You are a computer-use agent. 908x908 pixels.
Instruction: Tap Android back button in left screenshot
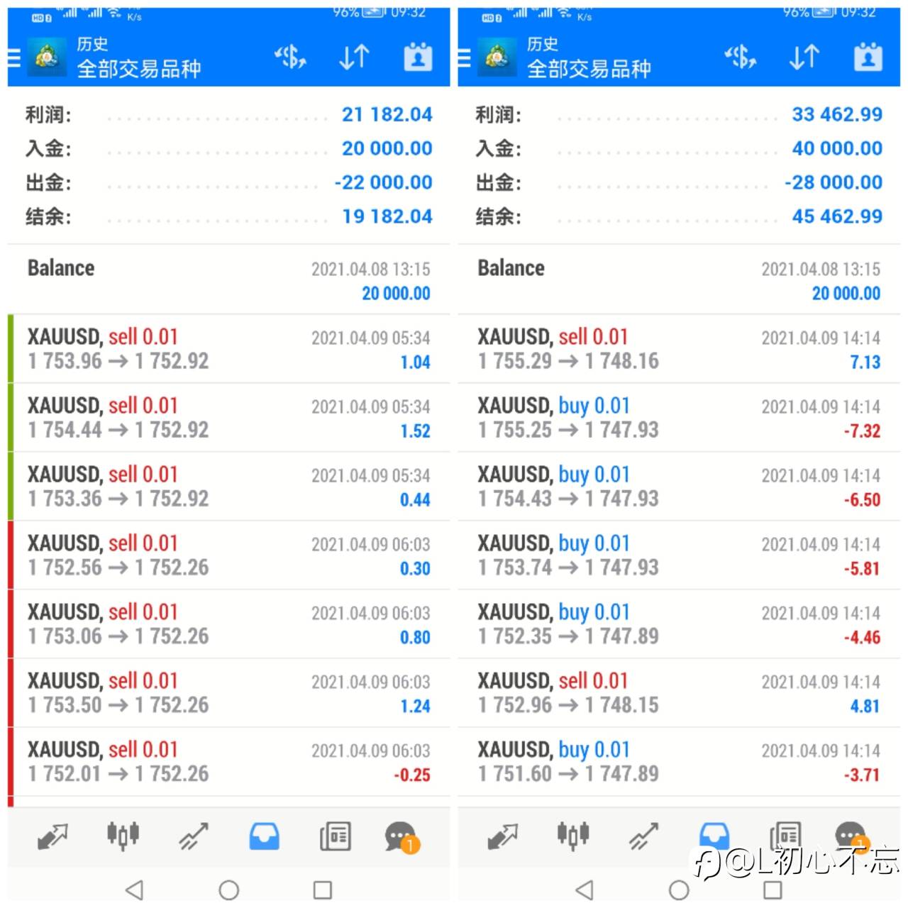point(134,890)
